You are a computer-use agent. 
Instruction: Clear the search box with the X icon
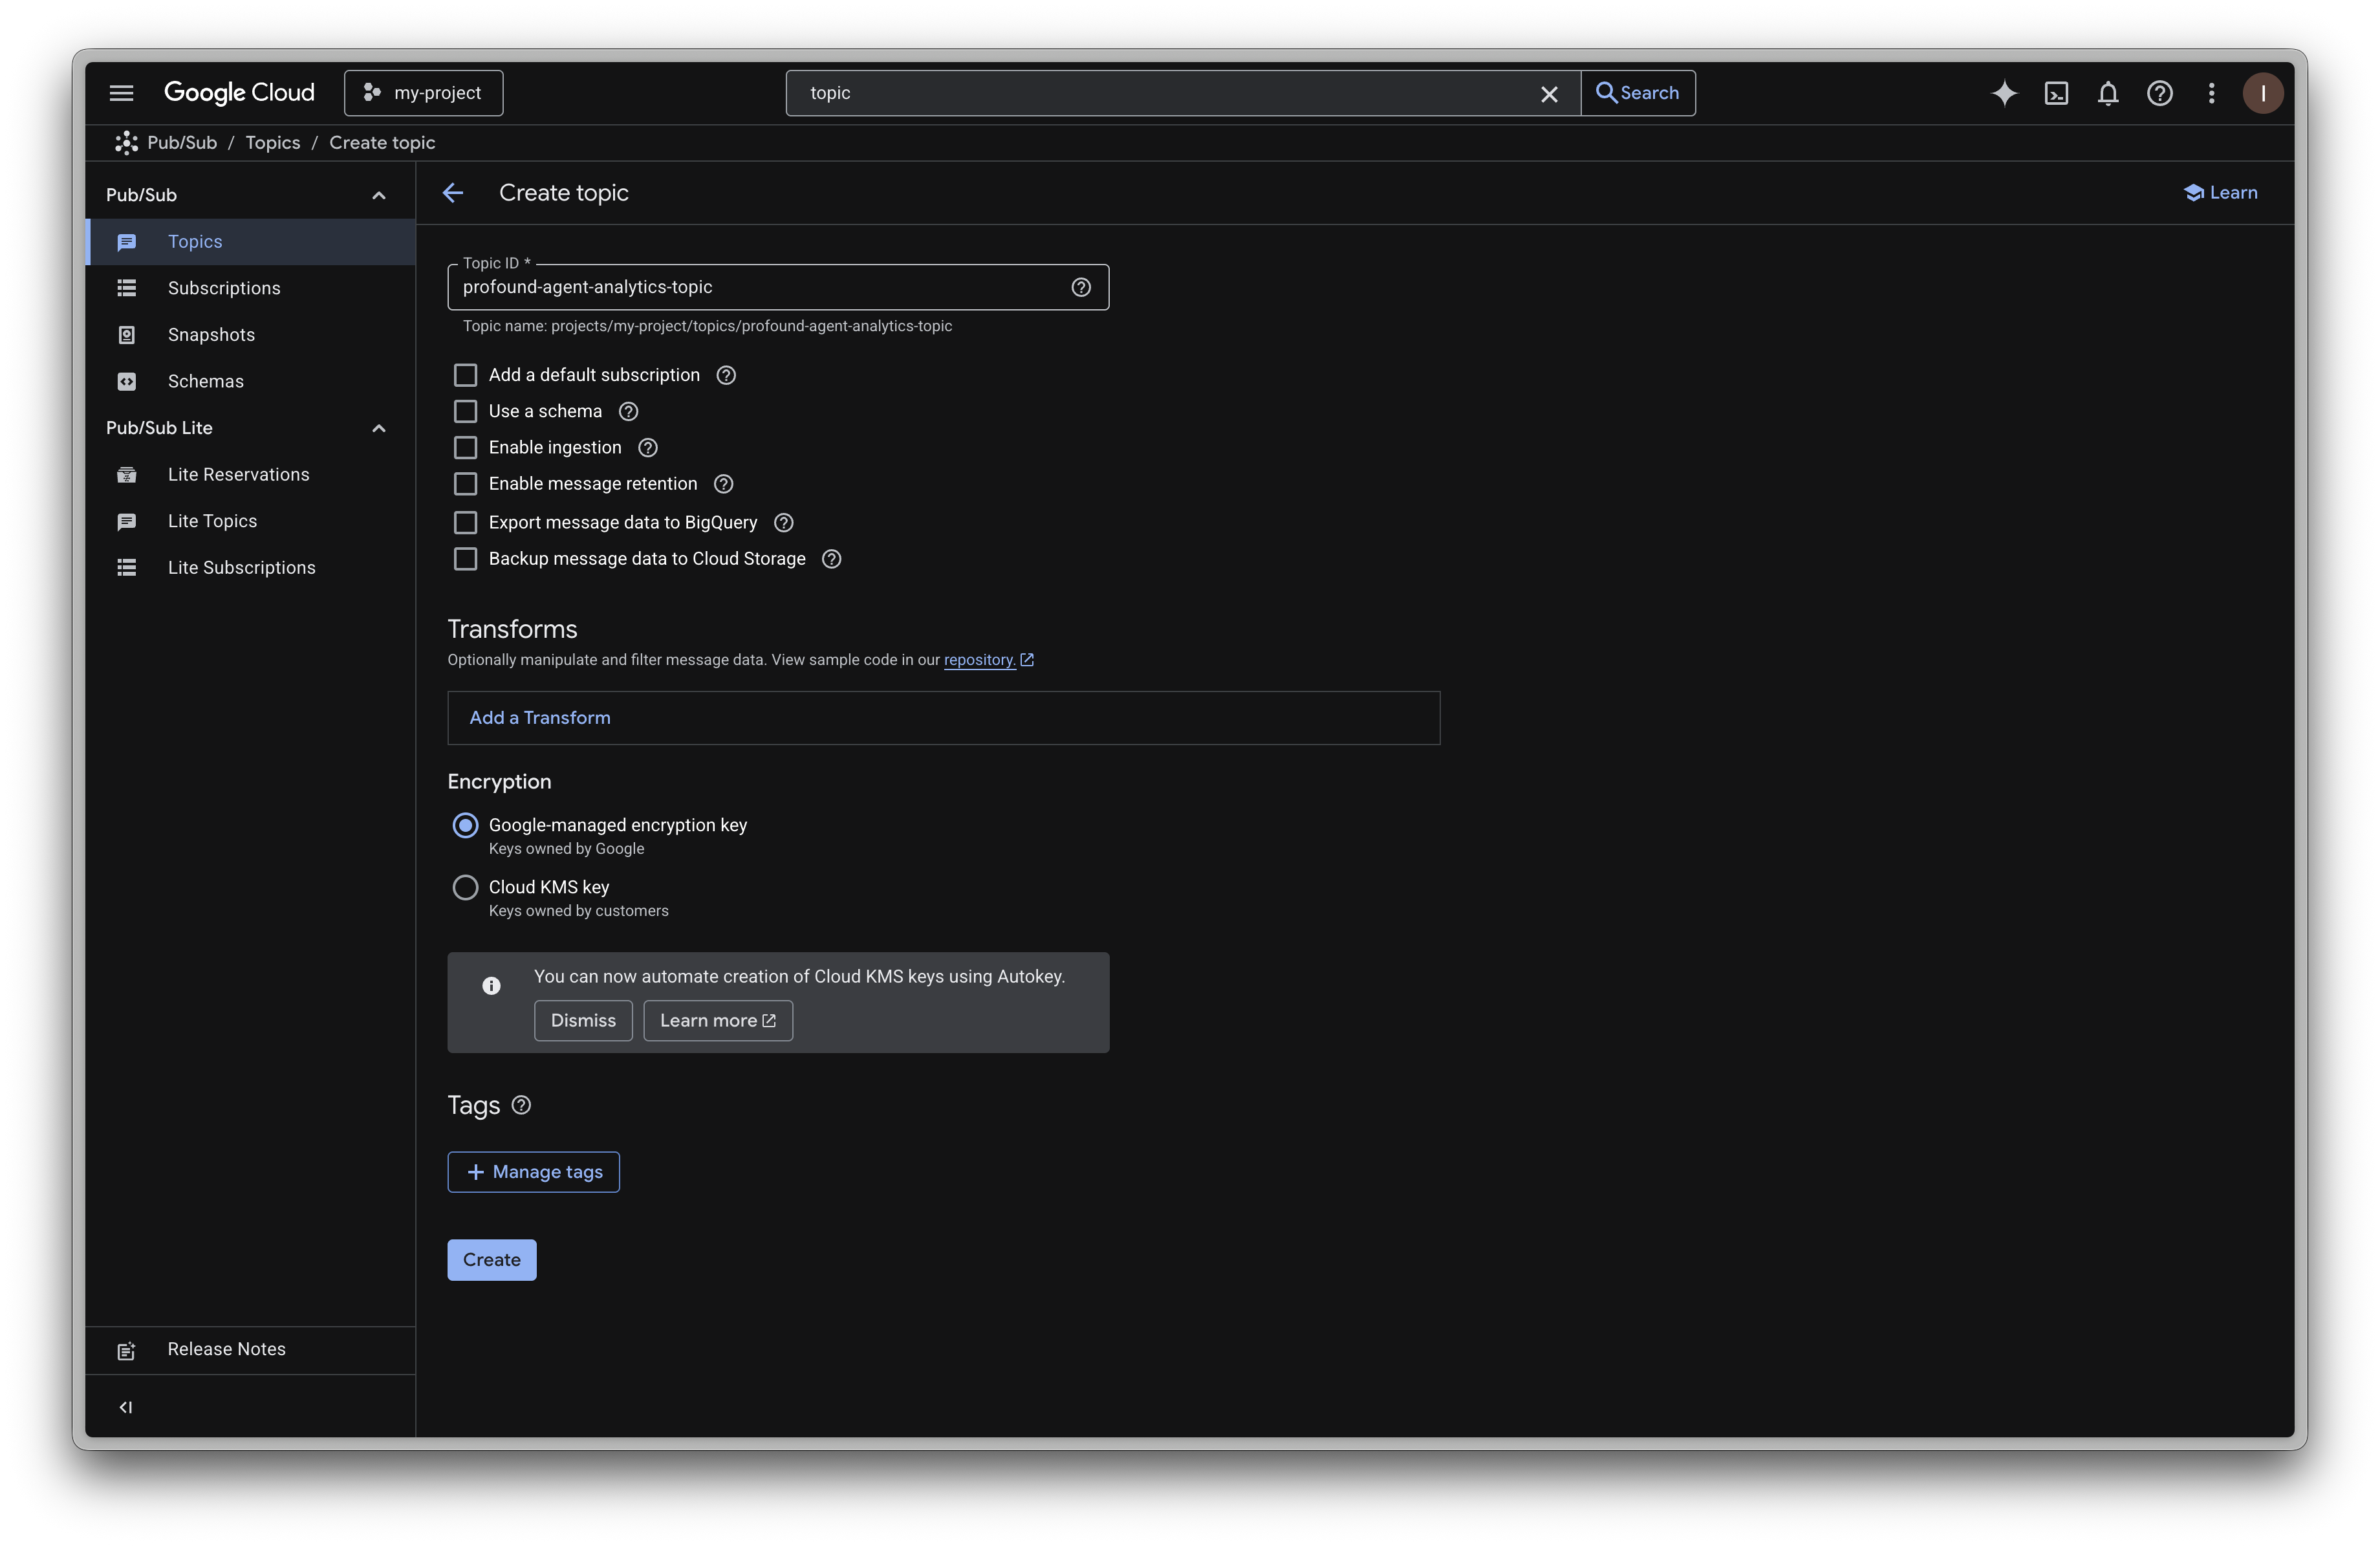coord(1549,93)
